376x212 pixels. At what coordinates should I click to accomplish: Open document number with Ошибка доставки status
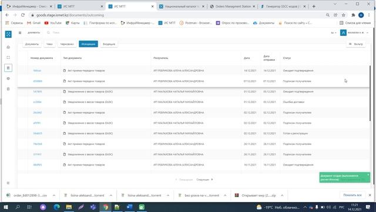(37, 102)
